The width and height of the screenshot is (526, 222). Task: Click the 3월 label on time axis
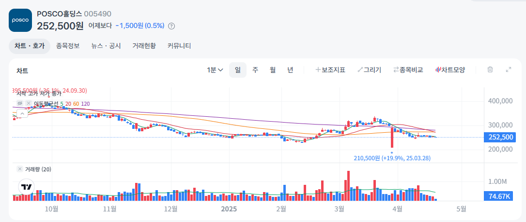point(340,209)
